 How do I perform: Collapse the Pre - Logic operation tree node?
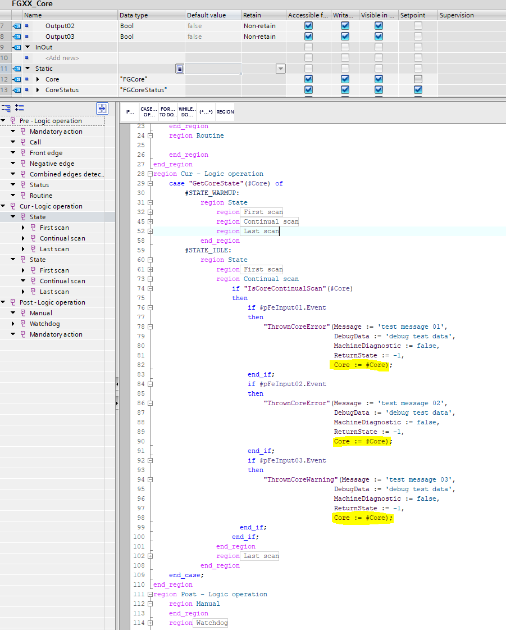coord(3,121)
